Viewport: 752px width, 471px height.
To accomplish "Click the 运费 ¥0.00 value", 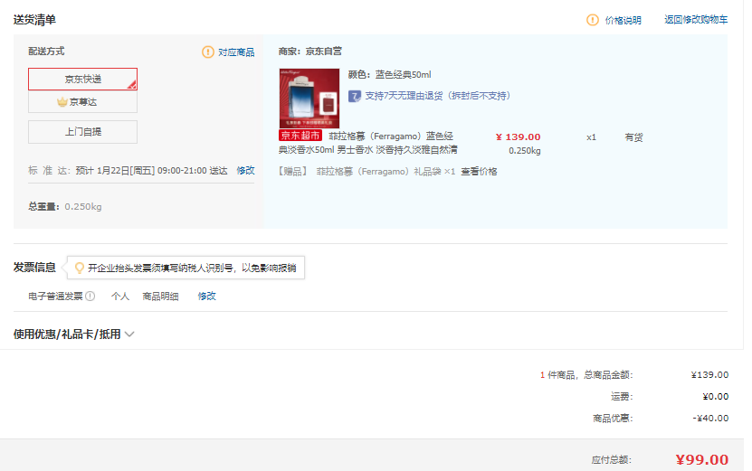I will (x=715, y=397).
